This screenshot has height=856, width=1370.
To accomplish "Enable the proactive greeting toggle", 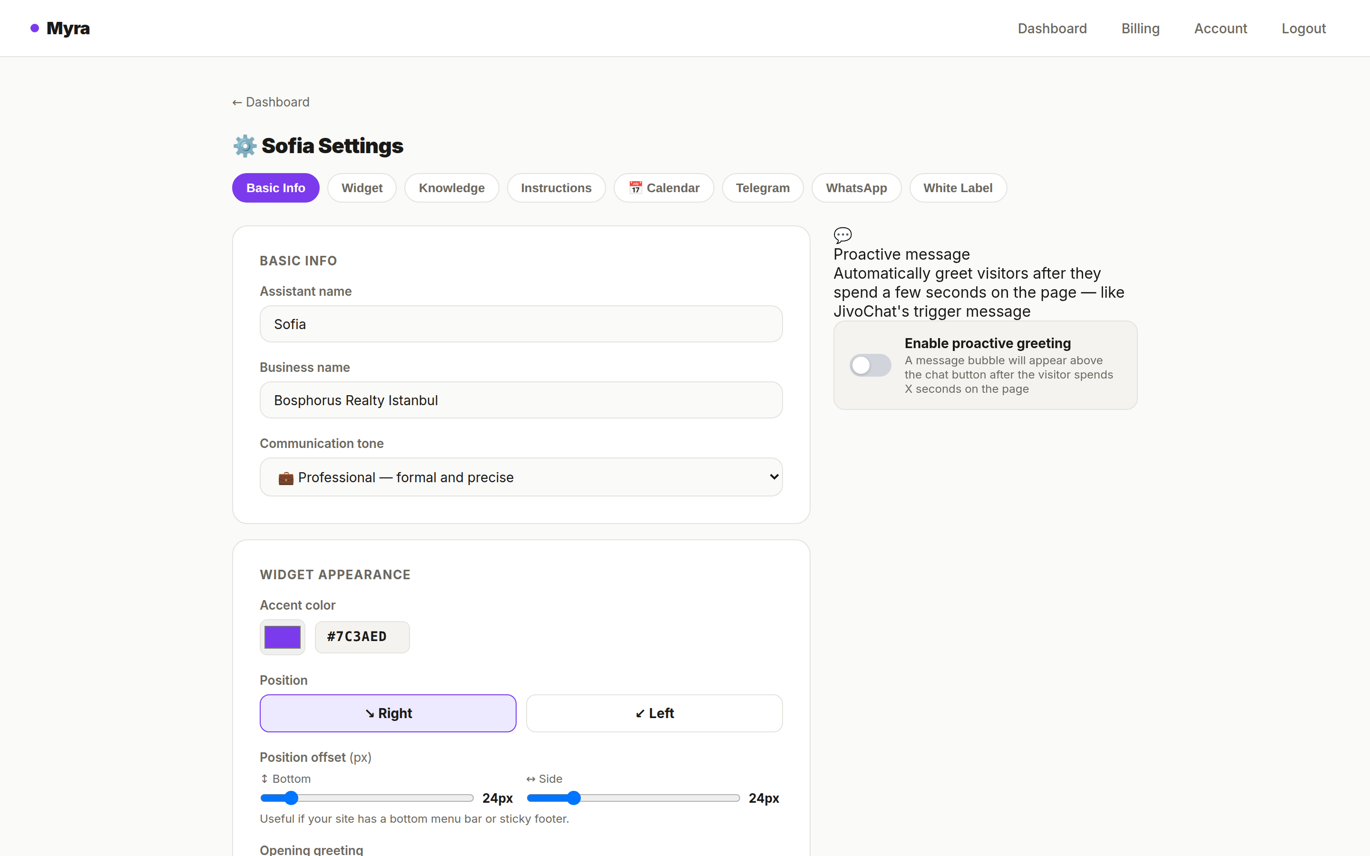I will tap(870, 365).
